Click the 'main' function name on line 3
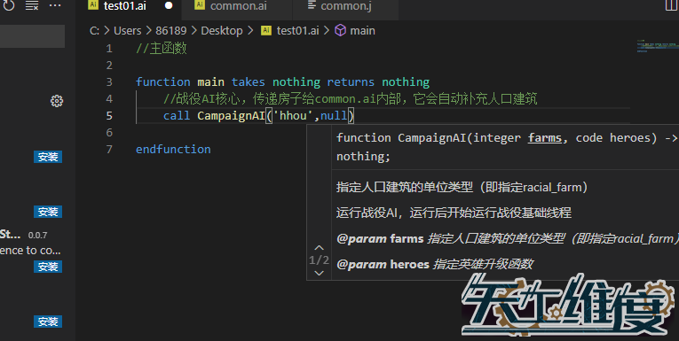Viewport: 679px width, 341px height. point(211,82)
